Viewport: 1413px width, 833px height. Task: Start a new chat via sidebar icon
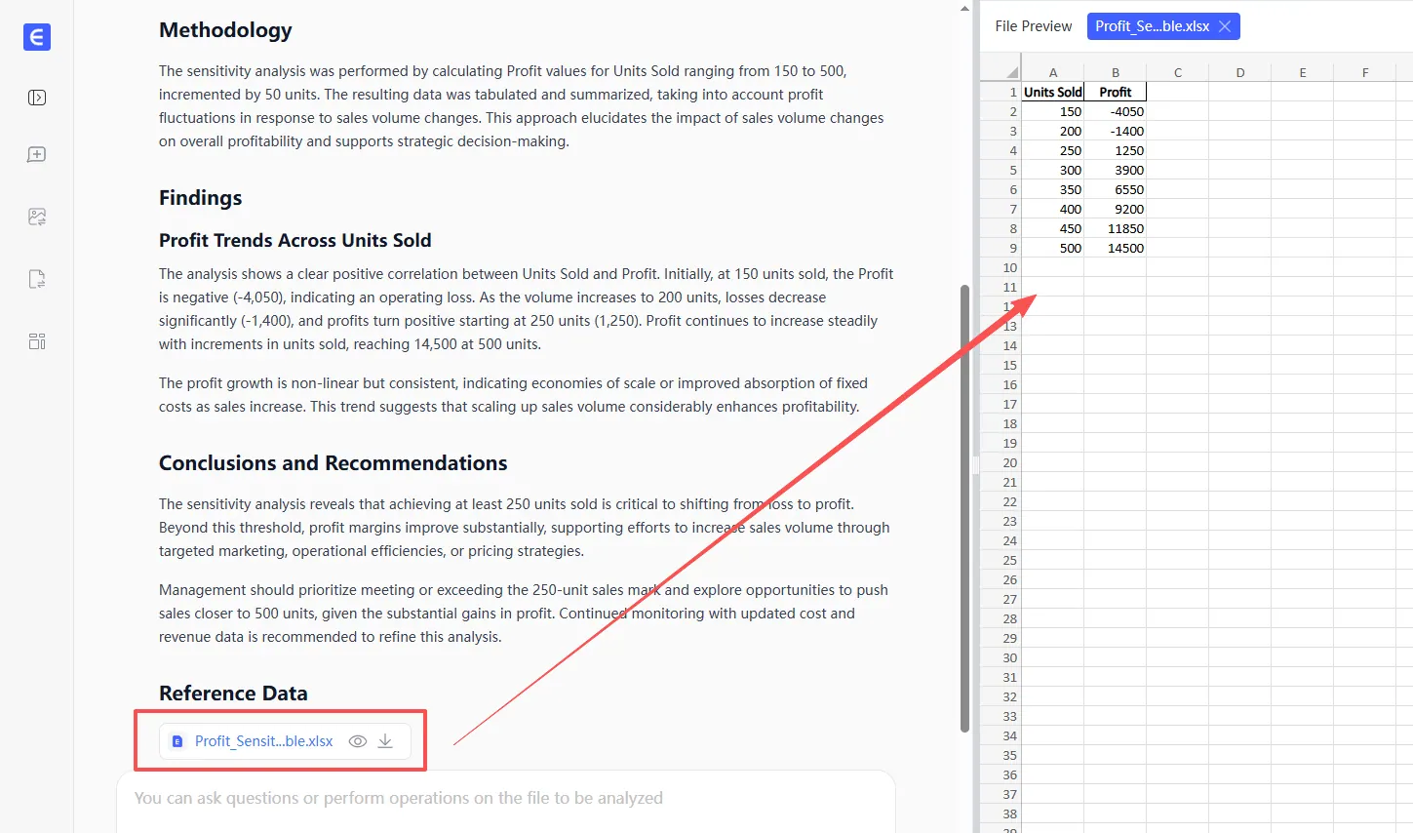click(37, 155)
